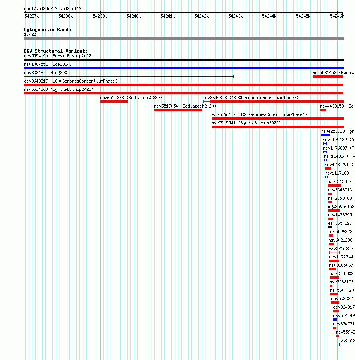Click the nsv6021298 variant label
Screen dimensions: 355x360
point(340,240)
